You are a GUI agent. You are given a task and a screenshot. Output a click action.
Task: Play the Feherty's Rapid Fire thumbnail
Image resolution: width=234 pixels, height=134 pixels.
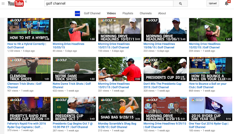[x=29, y=109]
